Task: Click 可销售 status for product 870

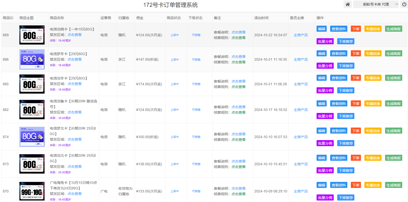Action: 196,191
